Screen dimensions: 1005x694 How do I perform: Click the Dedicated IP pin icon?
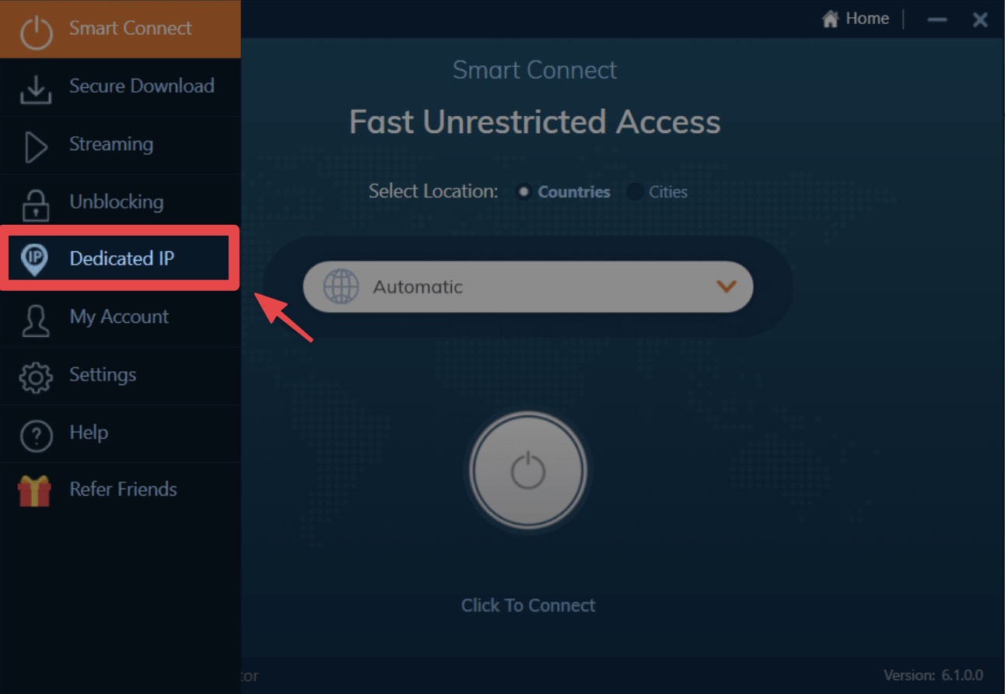tap(35, 260)
